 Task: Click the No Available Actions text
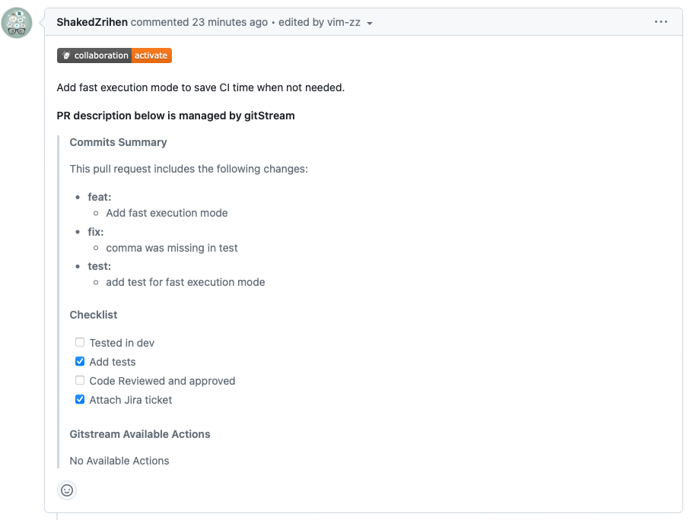pos(119,461)
